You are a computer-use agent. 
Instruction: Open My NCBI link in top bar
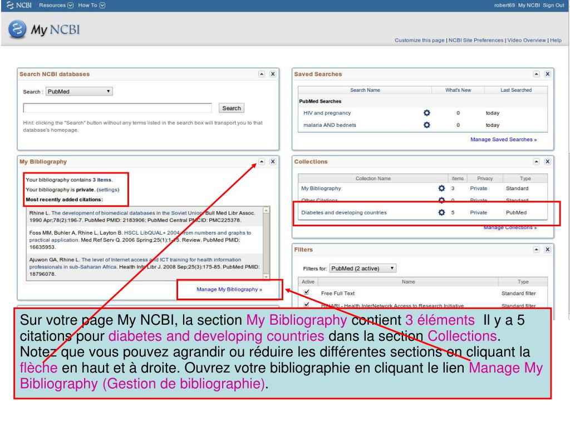coord(529,5)
